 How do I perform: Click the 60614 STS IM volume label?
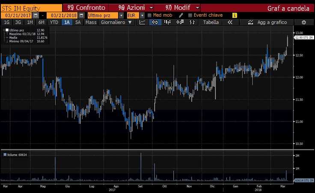pyautogui.click(x=304, y=180)
